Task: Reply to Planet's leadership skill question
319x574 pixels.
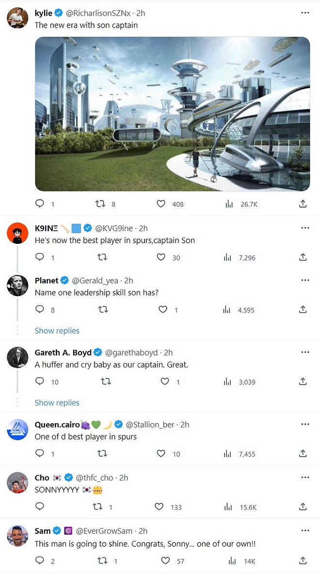Action: 40,309
